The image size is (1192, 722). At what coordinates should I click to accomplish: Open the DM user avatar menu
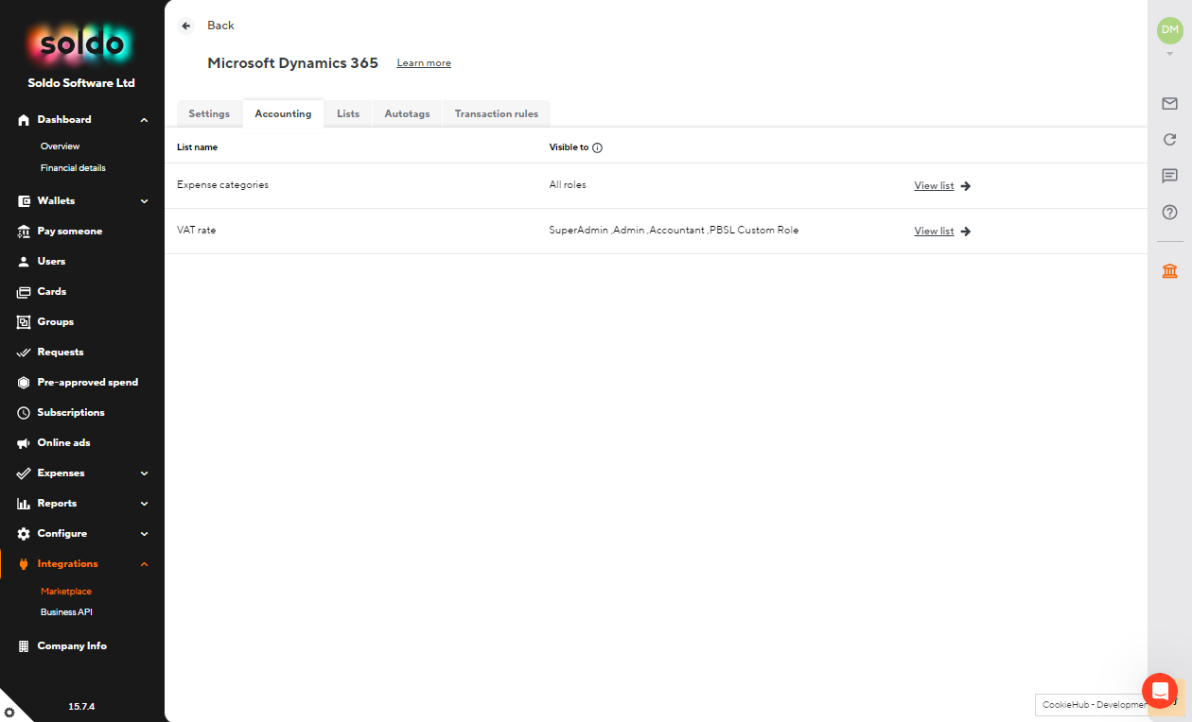(x=1170, y=30)
